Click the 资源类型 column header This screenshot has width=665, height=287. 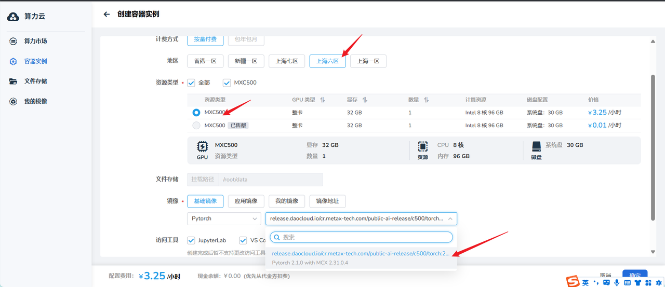tap(215, 100)
